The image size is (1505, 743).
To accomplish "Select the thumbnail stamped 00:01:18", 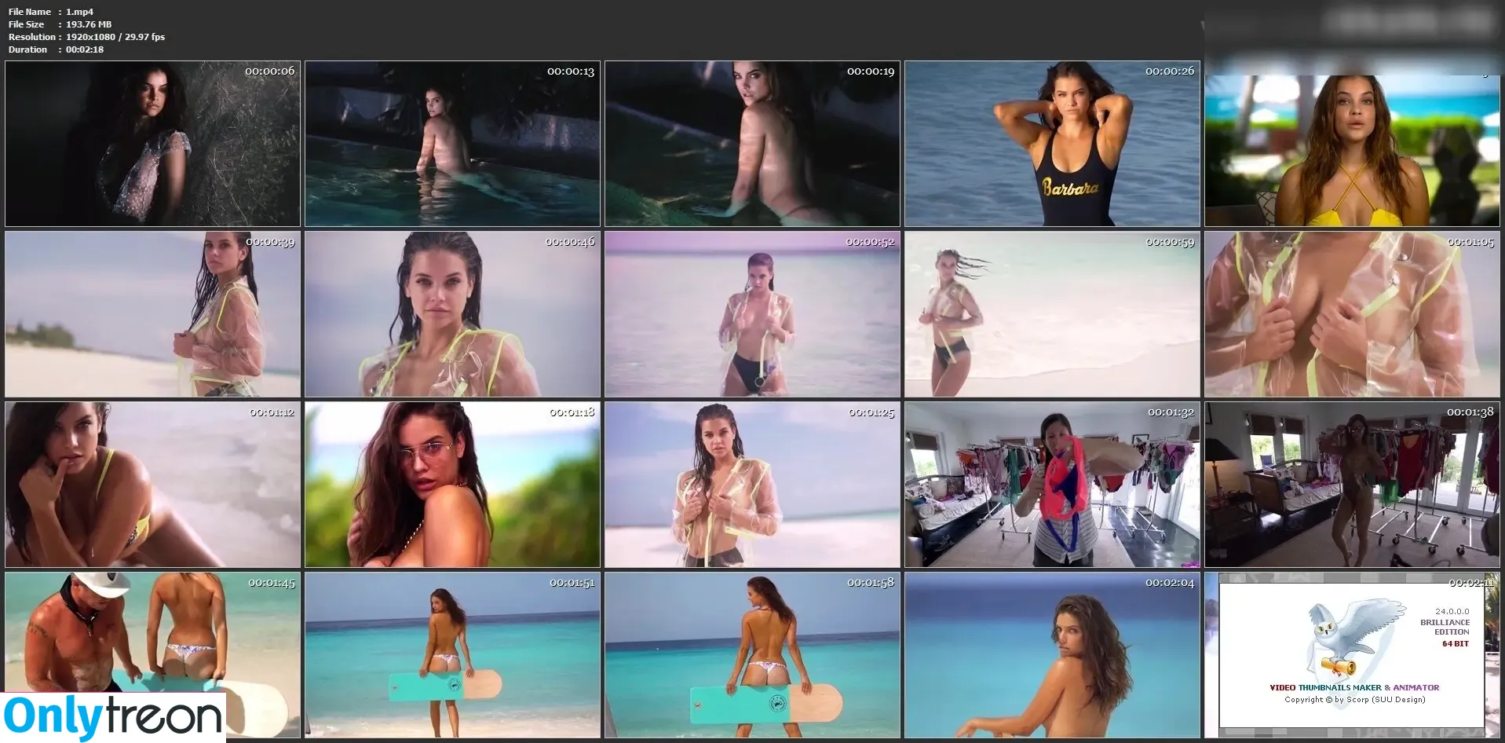I will [x=452, y=485].
